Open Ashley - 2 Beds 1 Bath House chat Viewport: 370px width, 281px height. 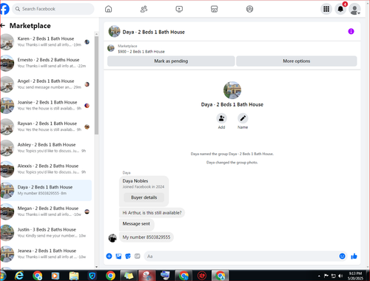click(x=46, y=148)
